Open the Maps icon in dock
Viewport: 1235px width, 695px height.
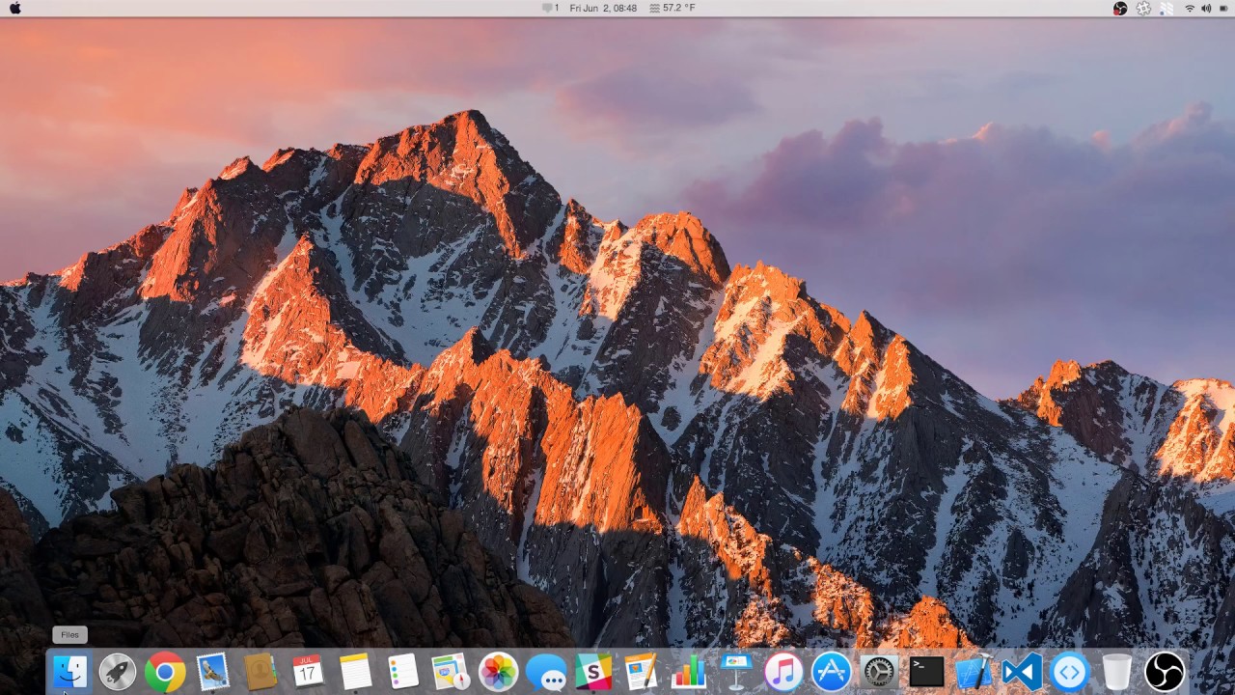[x=451, y=672]
